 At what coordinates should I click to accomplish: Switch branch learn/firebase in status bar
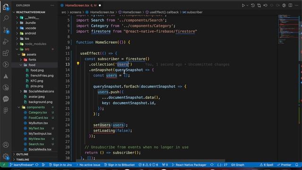coord(22,165)
